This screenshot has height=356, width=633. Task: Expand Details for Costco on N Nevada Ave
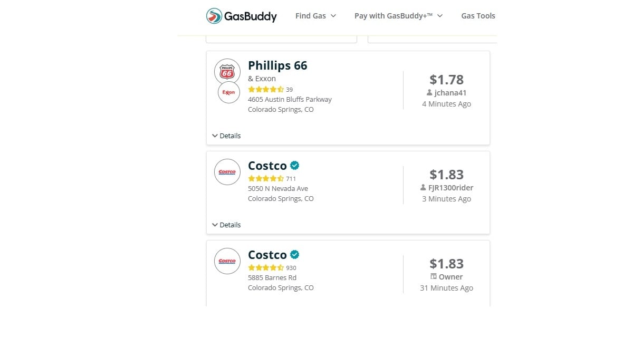(x=226, y=225)
